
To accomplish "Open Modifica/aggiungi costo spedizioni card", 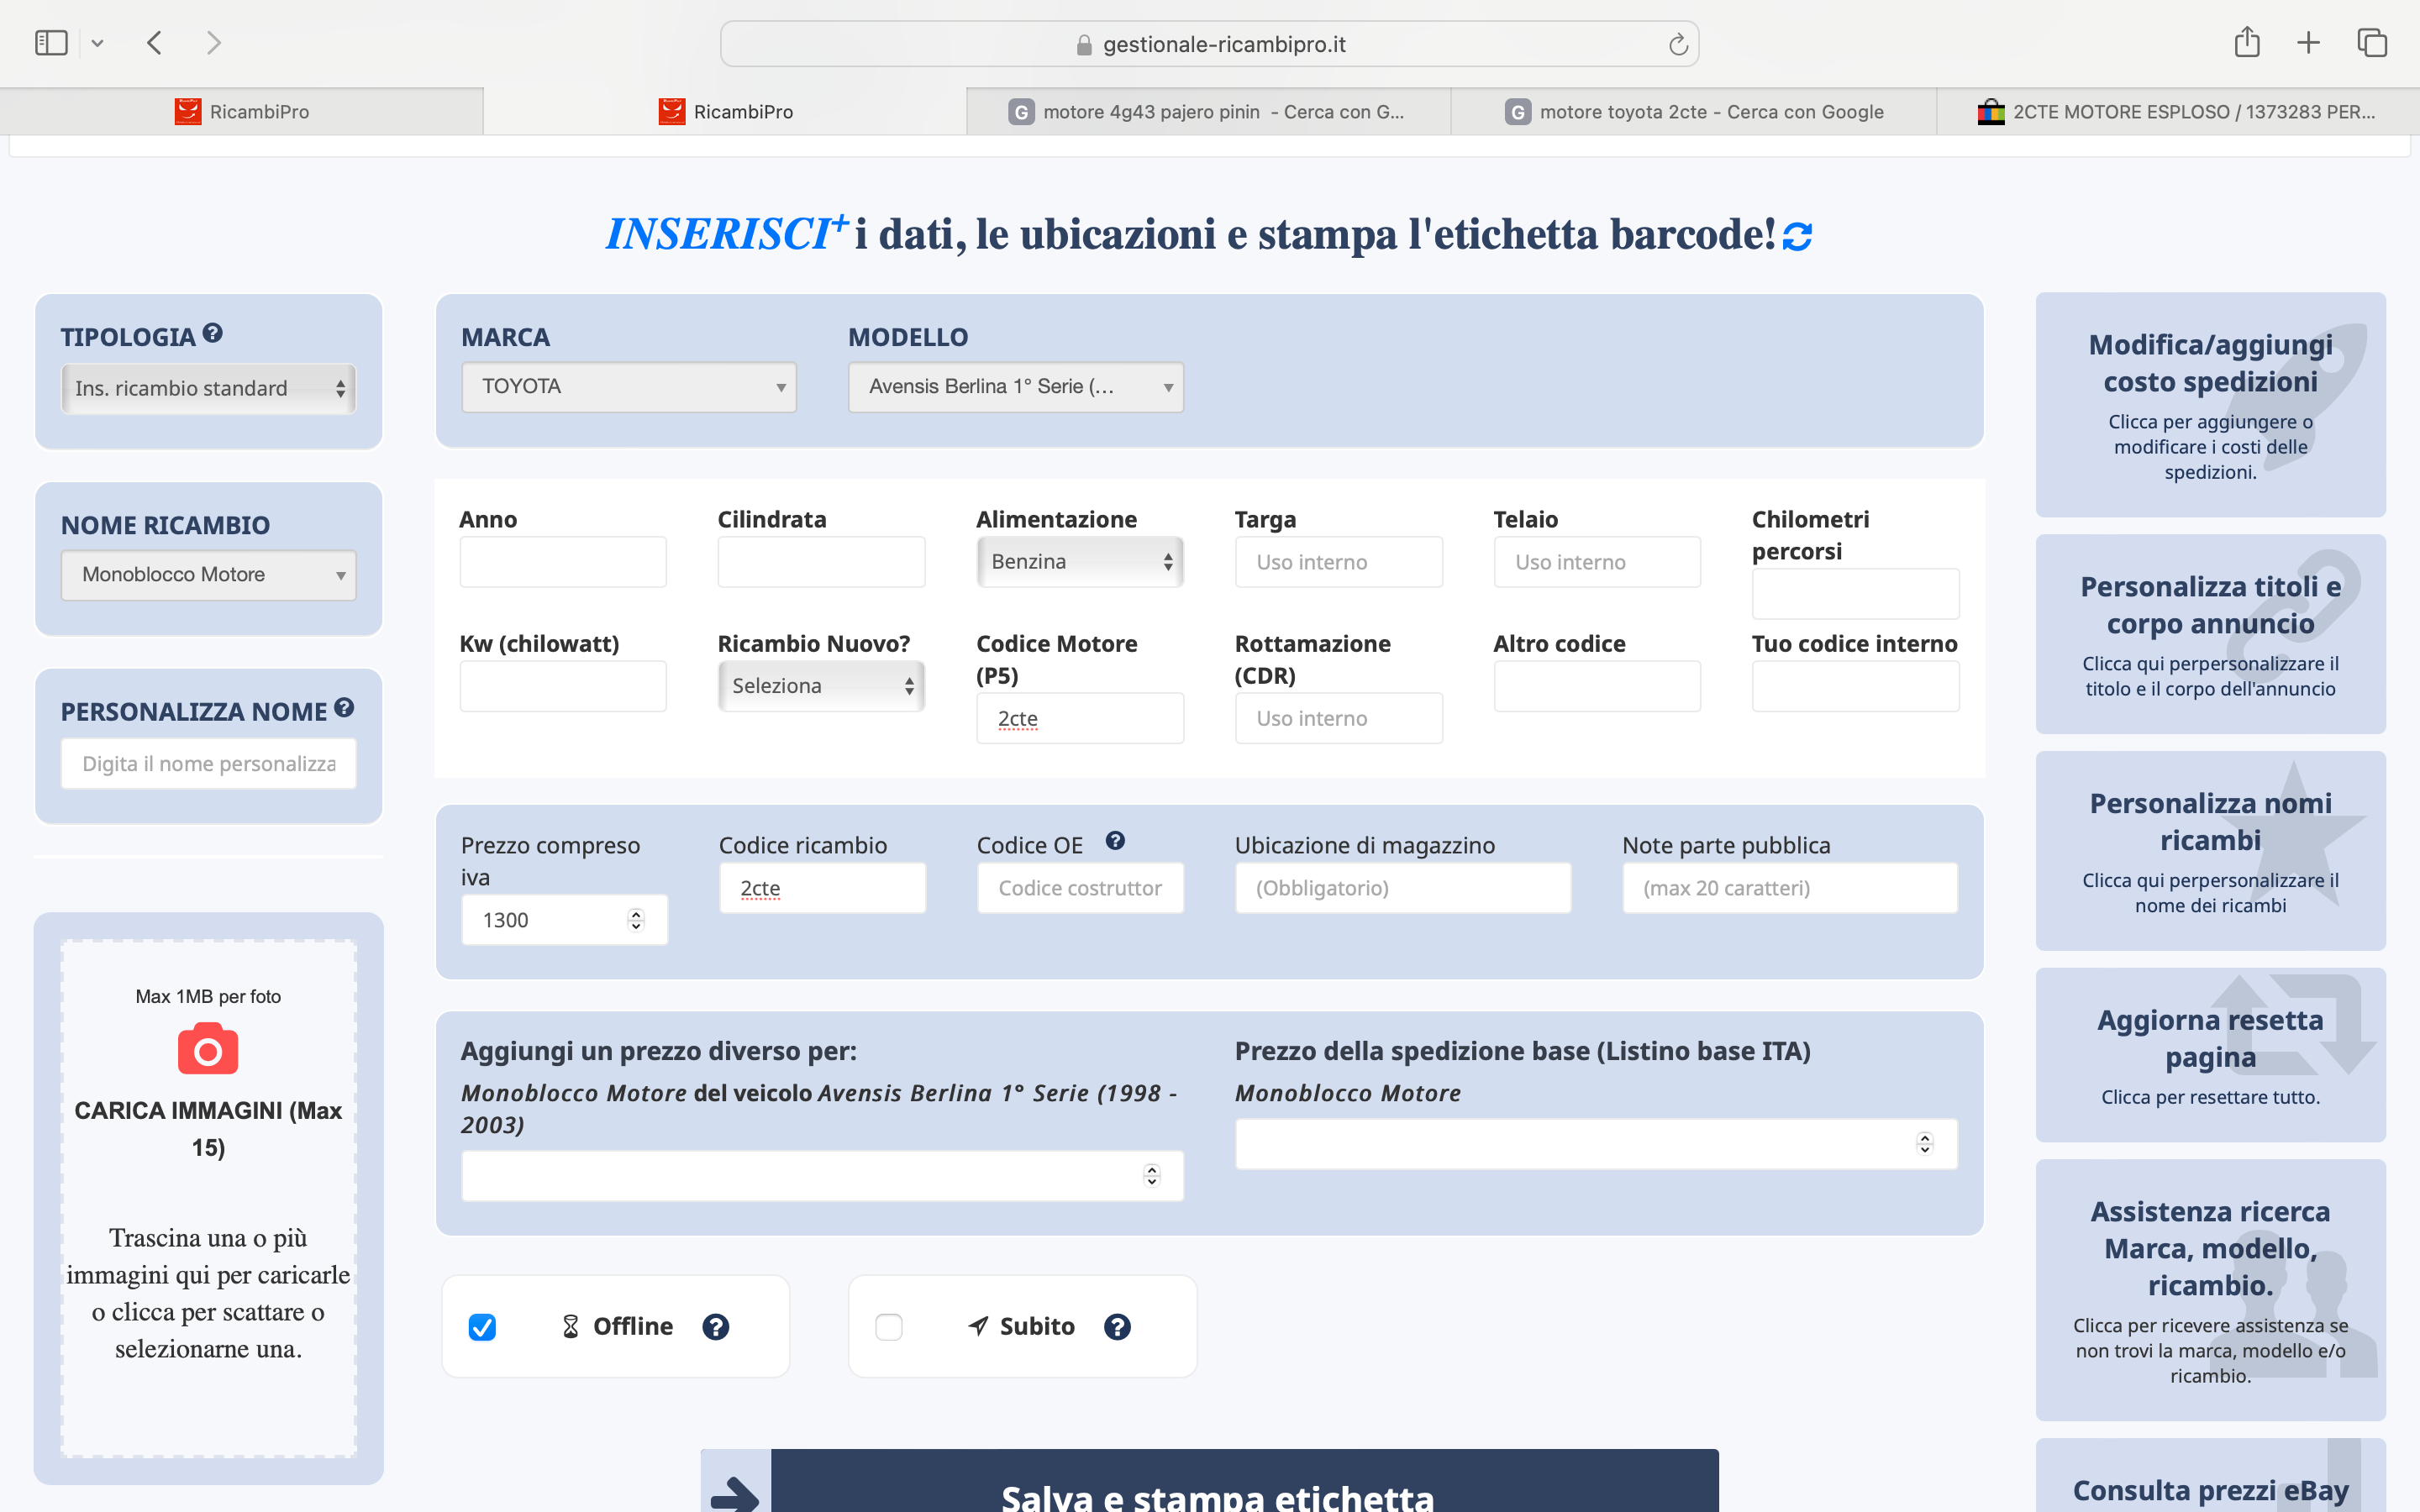I will click(x=2210, y=405).
